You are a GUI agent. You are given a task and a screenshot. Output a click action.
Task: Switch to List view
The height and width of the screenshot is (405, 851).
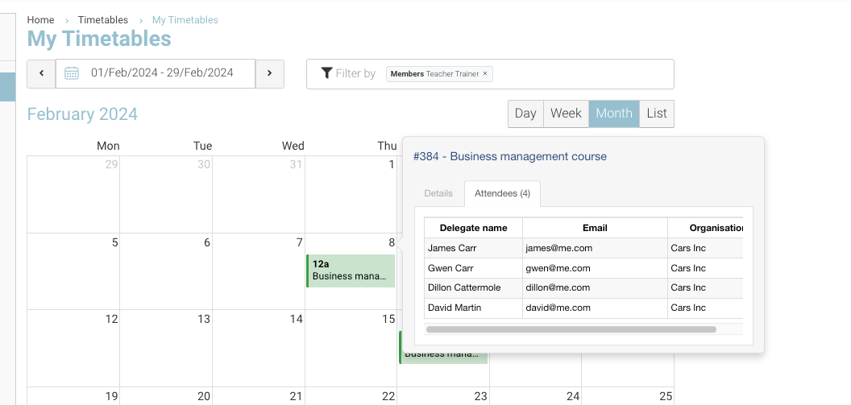tap(657, 114)
